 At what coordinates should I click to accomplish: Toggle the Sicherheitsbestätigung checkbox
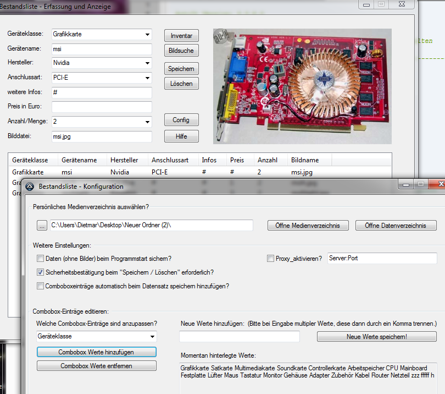[x=40, y=272]
